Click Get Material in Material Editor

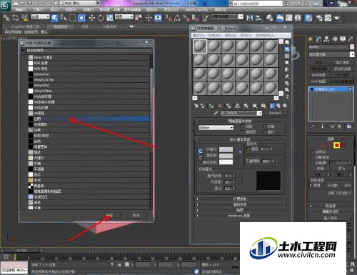tap(196, 106)
